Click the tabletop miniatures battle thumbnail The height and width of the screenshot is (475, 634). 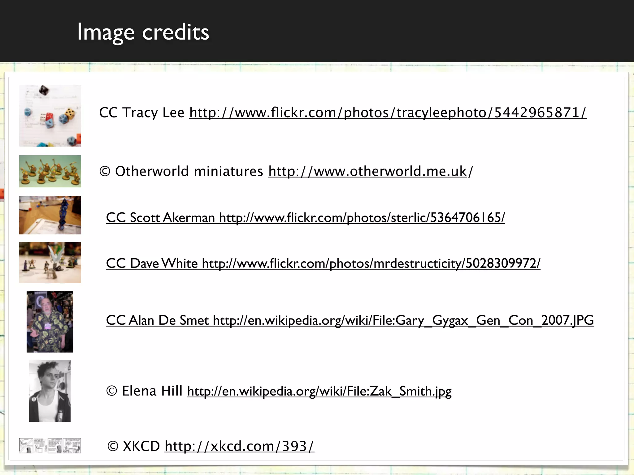[x=50, y=263]
